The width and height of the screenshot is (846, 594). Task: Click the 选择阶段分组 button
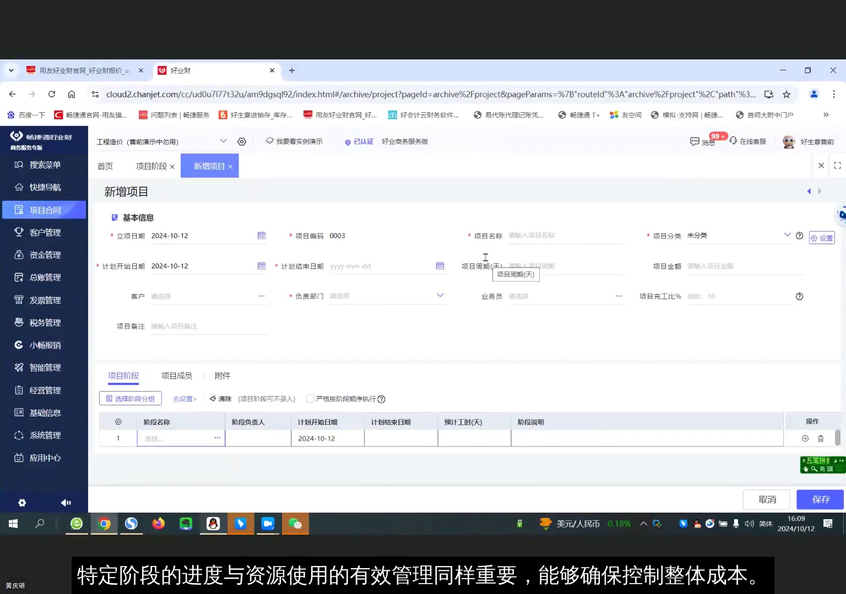pos(130,398)
